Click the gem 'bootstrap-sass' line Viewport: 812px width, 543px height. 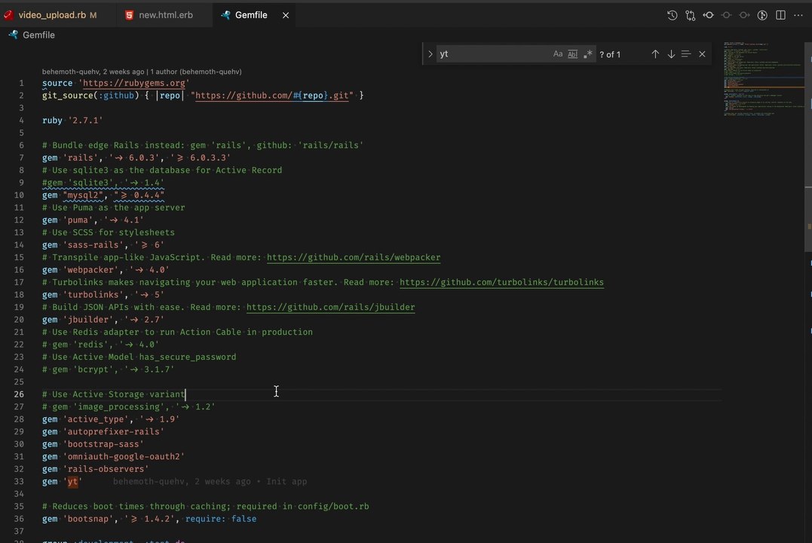[x=93, y=444]
